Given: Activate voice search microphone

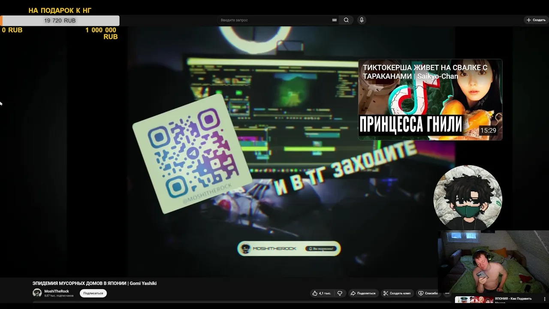Looking at the screenshot, I should (x=362, y=20).
